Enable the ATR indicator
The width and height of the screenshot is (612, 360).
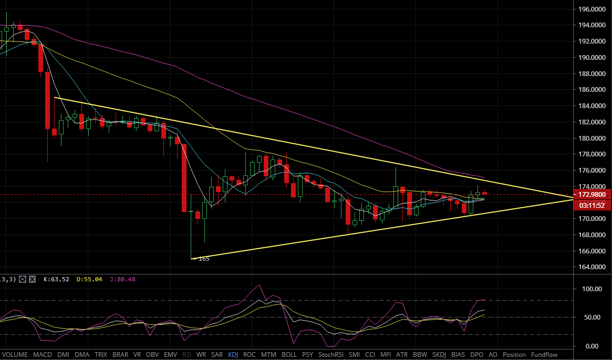coord(402,355)
